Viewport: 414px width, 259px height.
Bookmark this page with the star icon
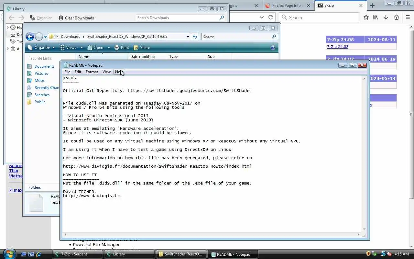[x=366, y=17]
